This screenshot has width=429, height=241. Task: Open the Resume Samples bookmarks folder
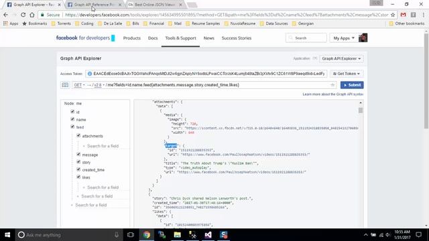(x=202, y=23)
